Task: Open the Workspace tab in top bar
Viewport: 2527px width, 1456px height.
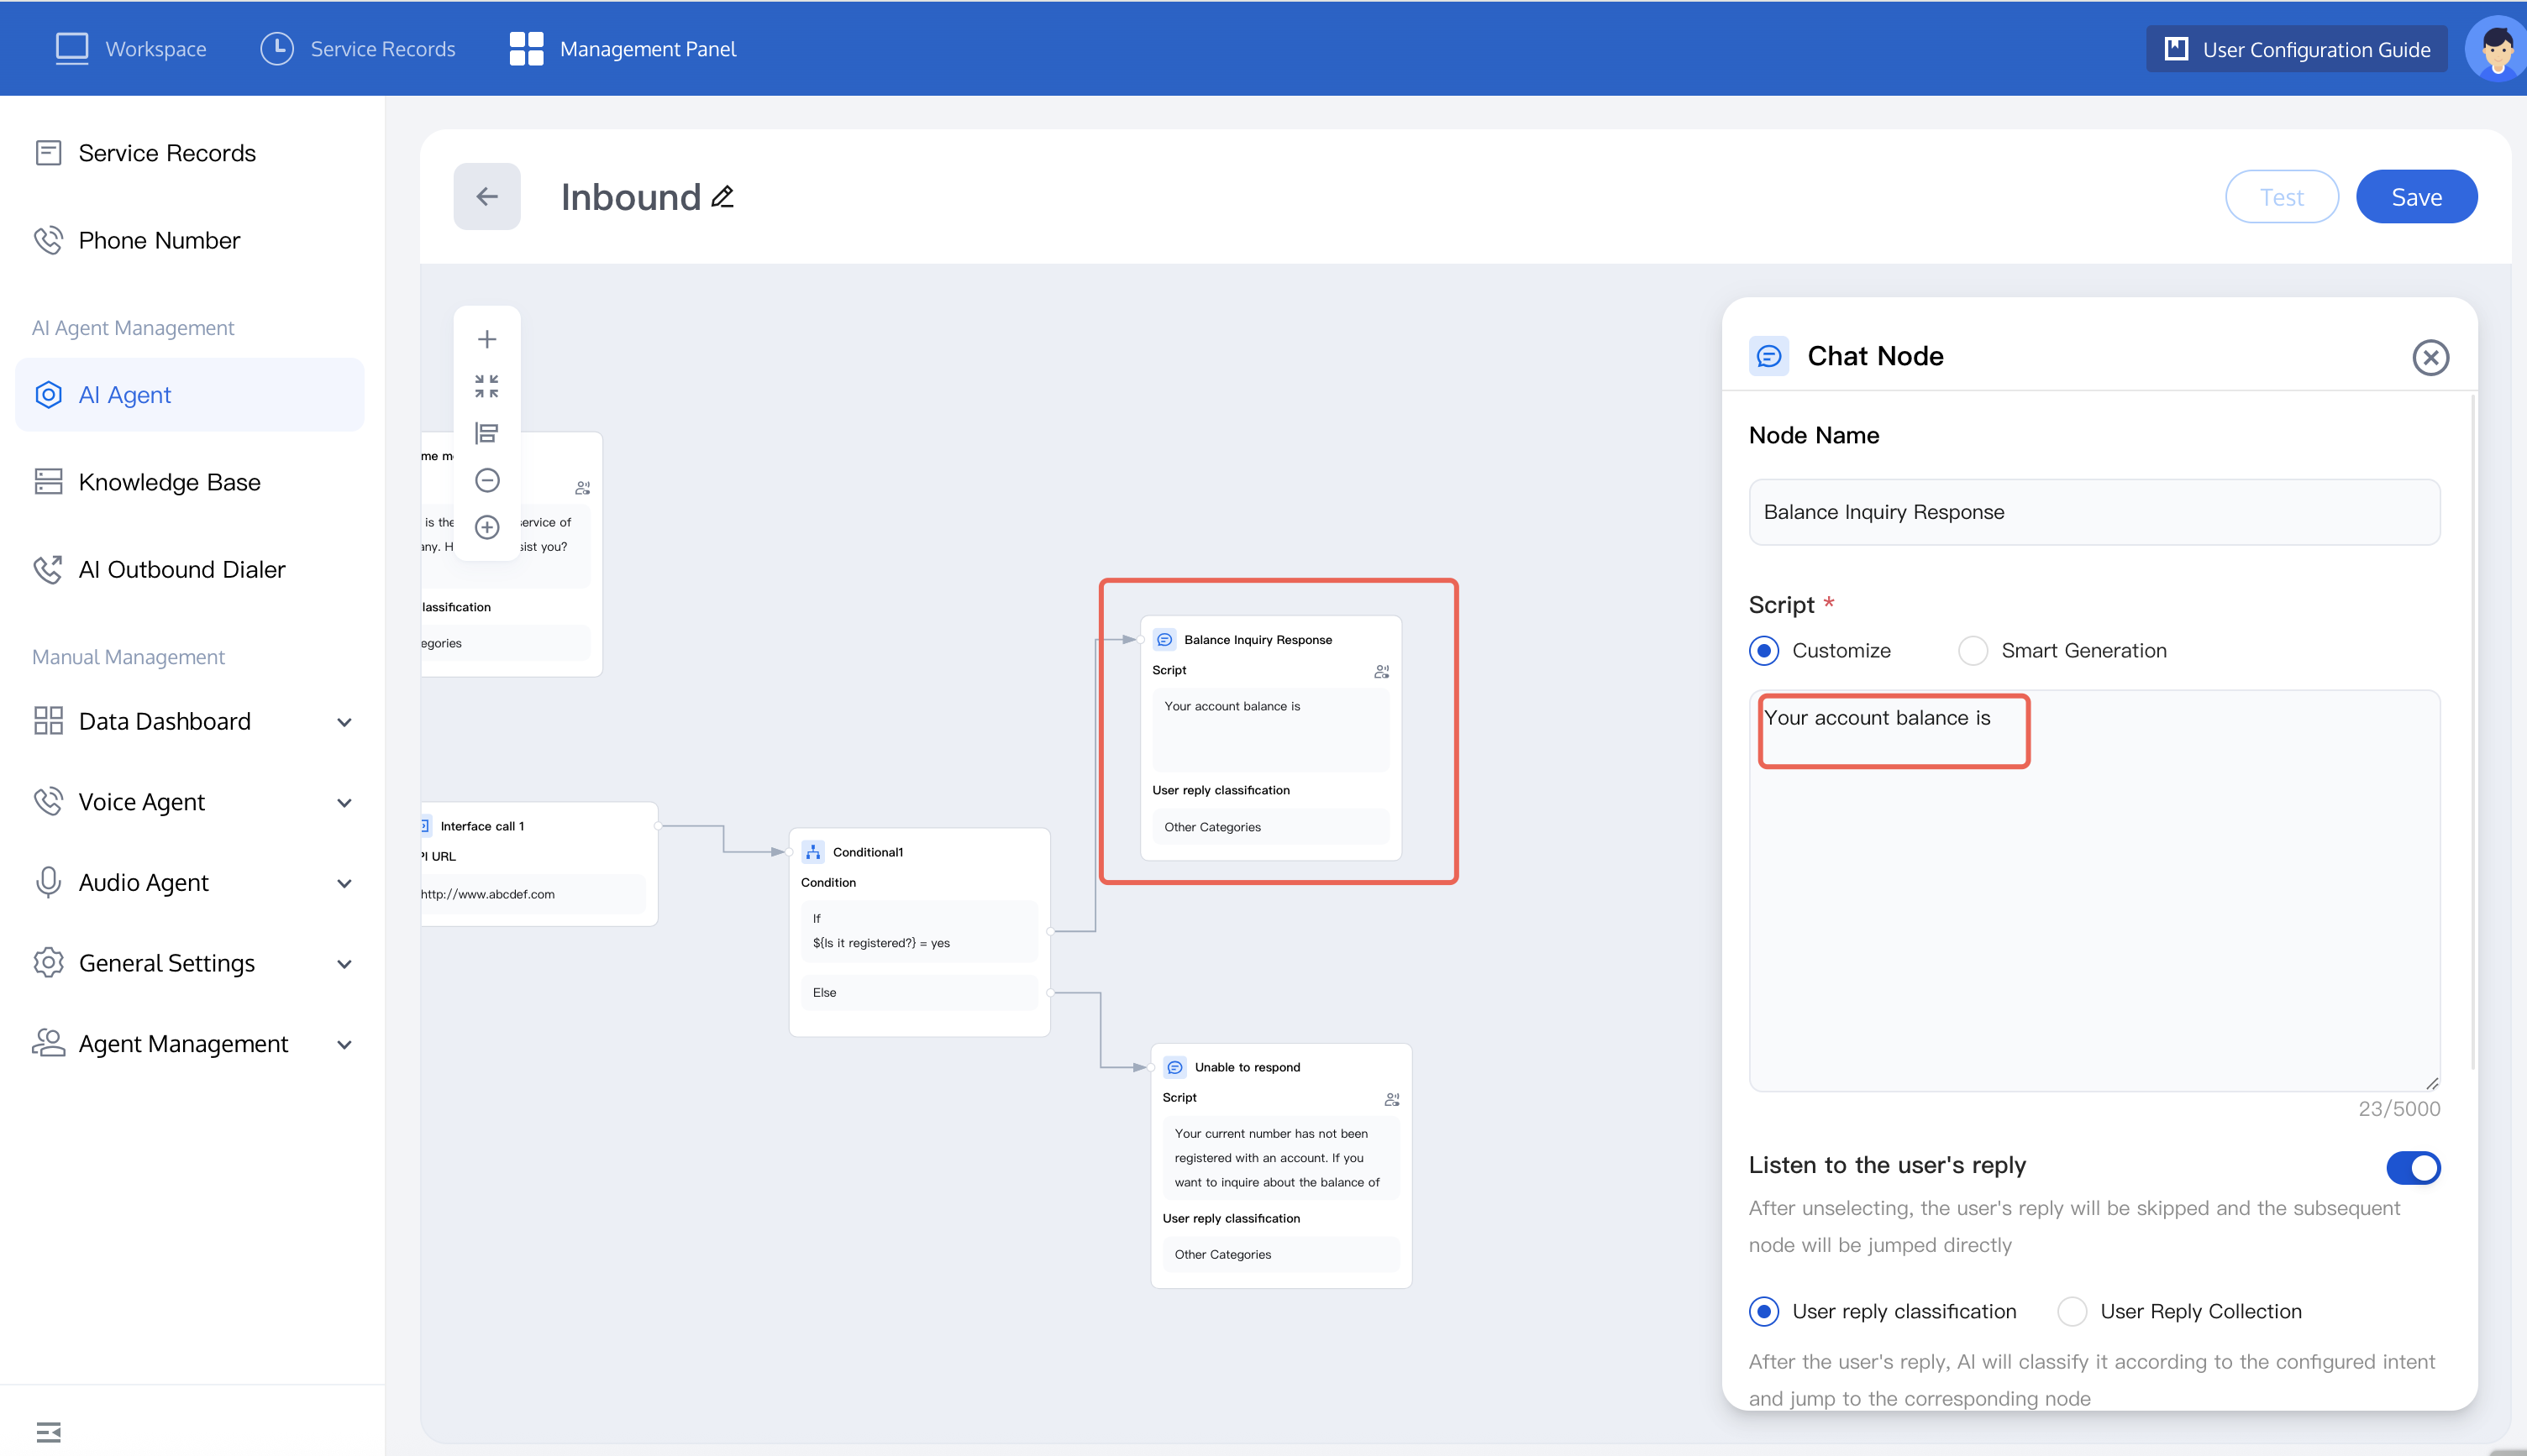Action: tap(131, 49)
